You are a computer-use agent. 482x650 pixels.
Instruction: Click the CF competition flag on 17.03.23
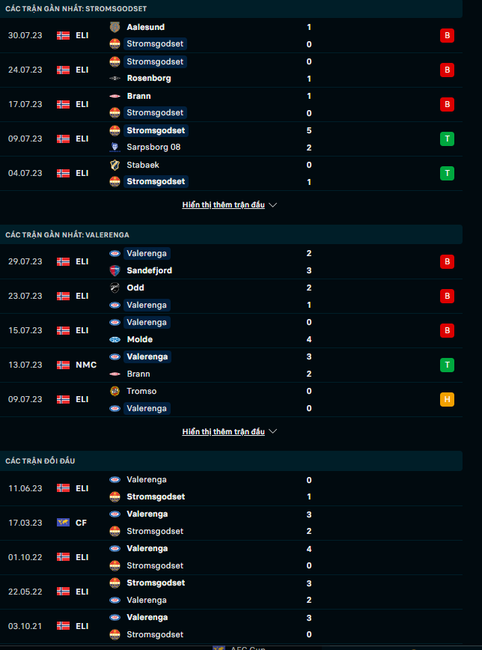(x=64, y=523)
